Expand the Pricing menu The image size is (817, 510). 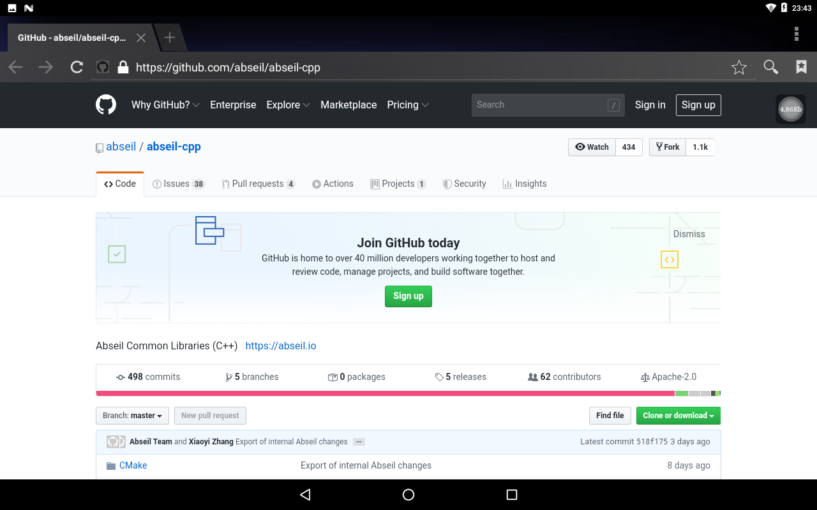click(408, 105)
